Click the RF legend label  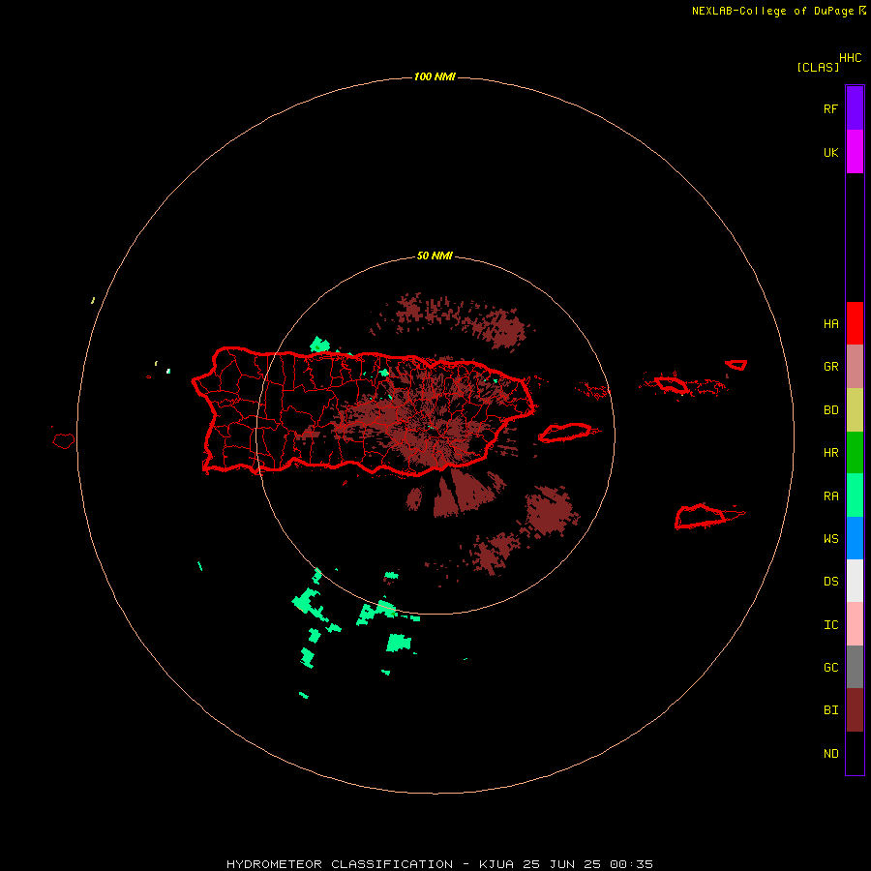pos(830,108)
